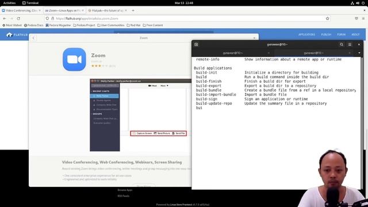
Task: Open the Pocket/save icon in browser toolbar
Action: 356,18
